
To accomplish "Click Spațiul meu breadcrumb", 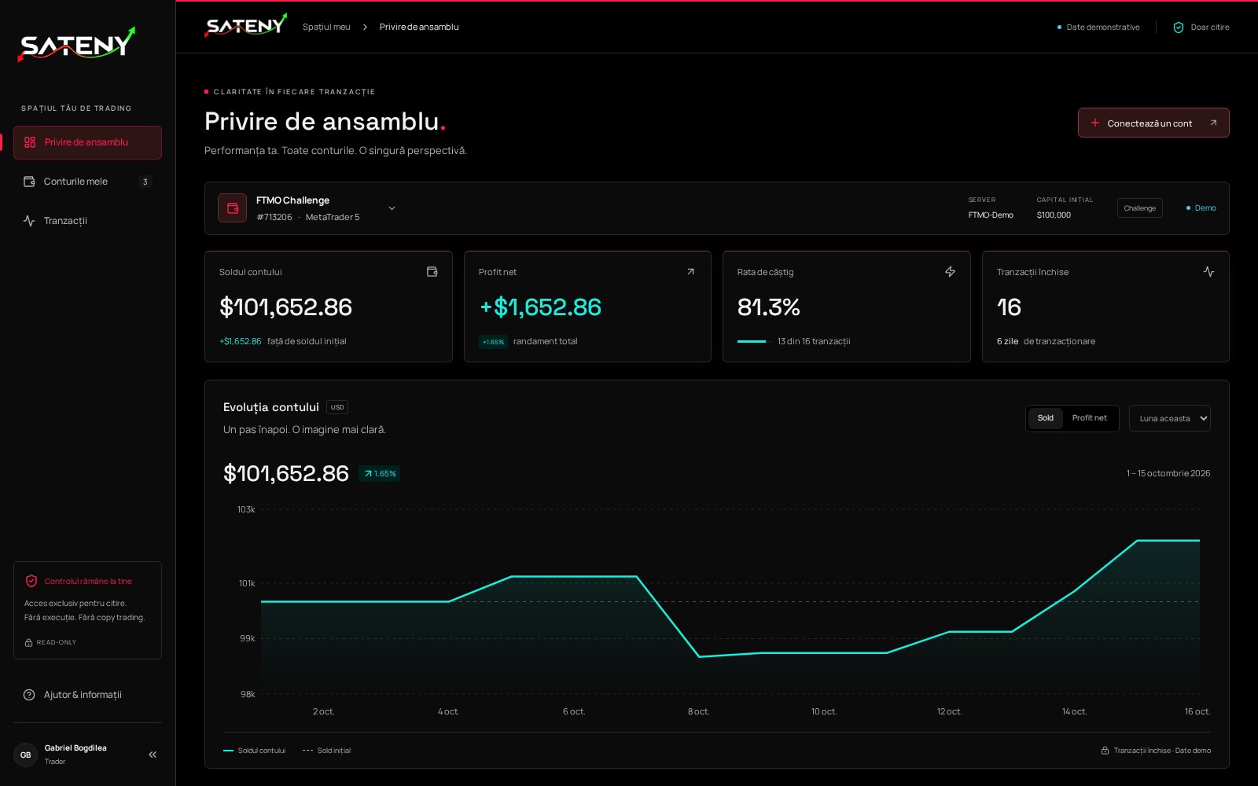I will [x=326, y=27].
